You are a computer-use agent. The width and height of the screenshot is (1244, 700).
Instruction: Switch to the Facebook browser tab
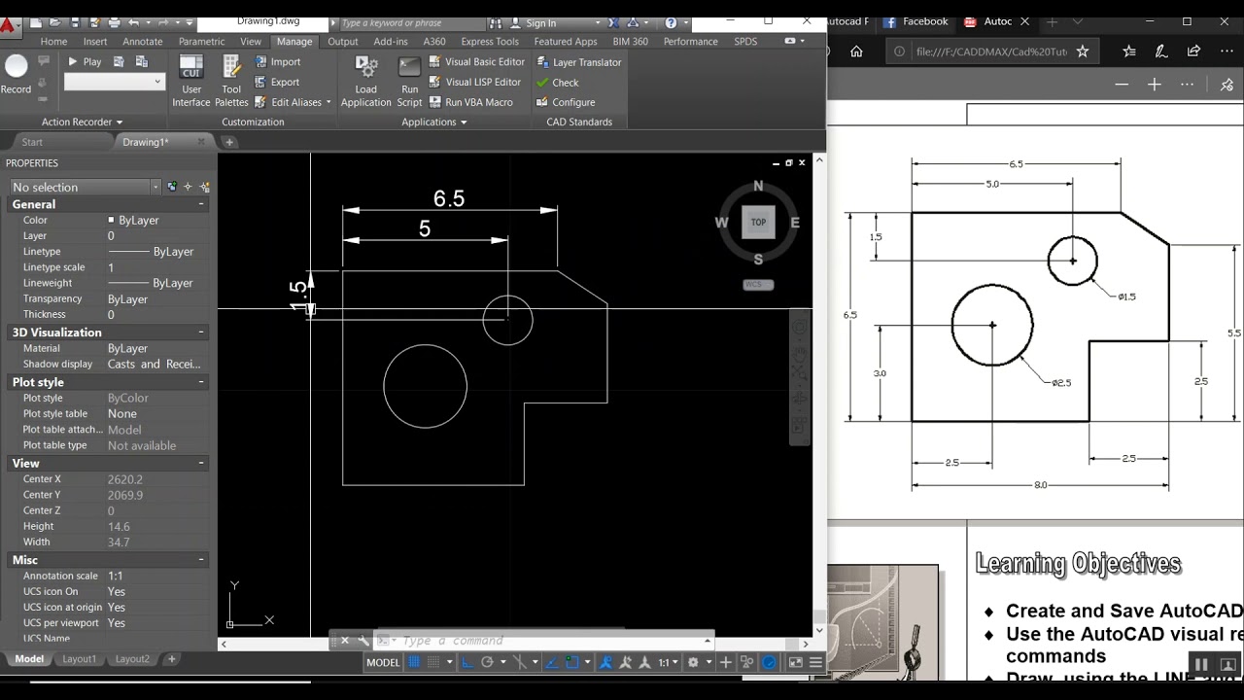point(916,21)
